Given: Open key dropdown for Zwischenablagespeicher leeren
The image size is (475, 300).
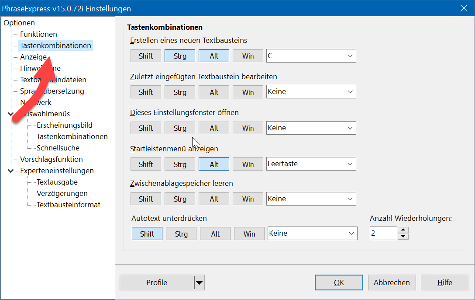Looking at the screenshot, I should tap(311, 199).
